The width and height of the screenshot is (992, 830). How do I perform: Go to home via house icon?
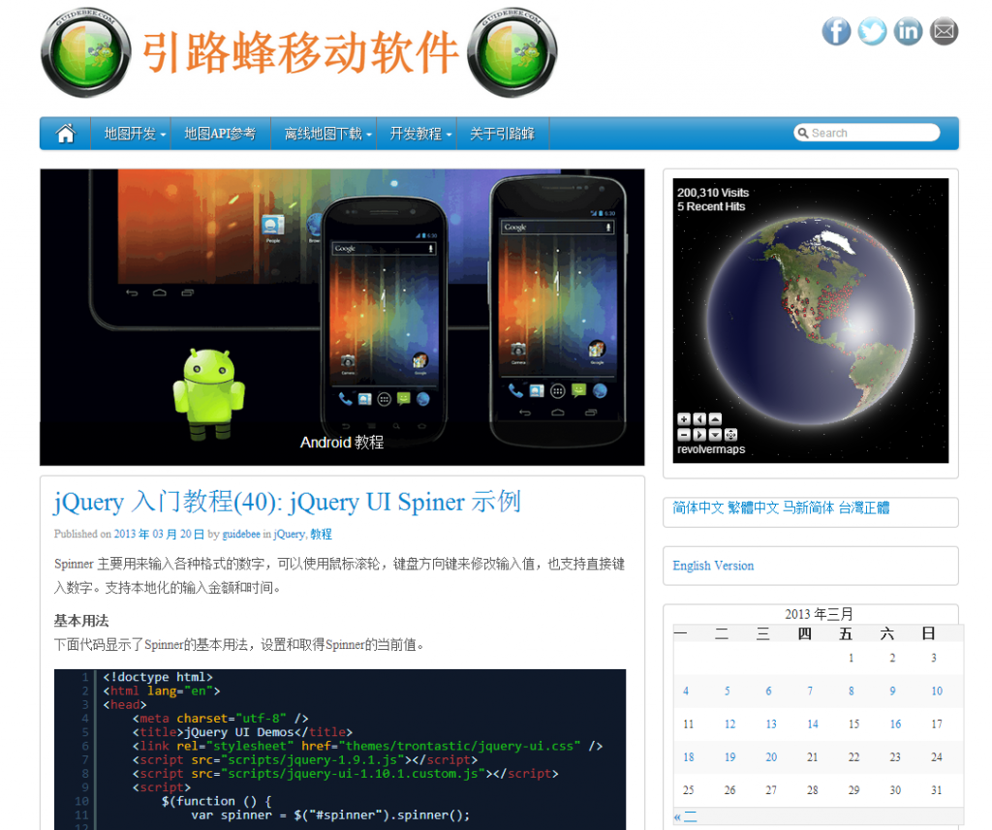65,134
